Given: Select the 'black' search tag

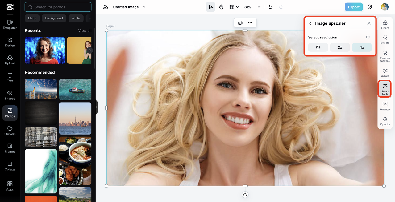Looking at the screenshot, I should [32, 18].
